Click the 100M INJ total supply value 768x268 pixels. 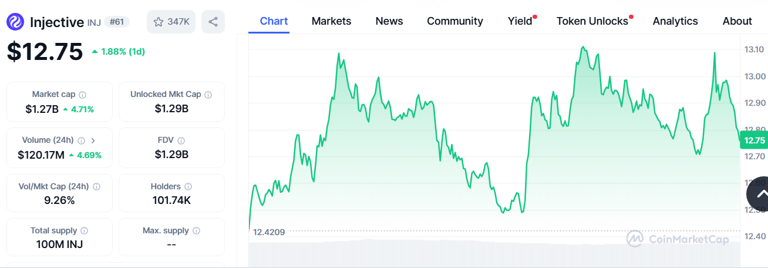(x=59, y=244)
